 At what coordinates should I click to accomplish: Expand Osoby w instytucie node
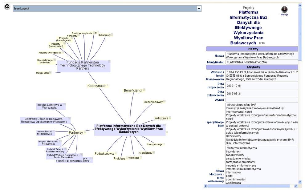(x=94, y=33)
